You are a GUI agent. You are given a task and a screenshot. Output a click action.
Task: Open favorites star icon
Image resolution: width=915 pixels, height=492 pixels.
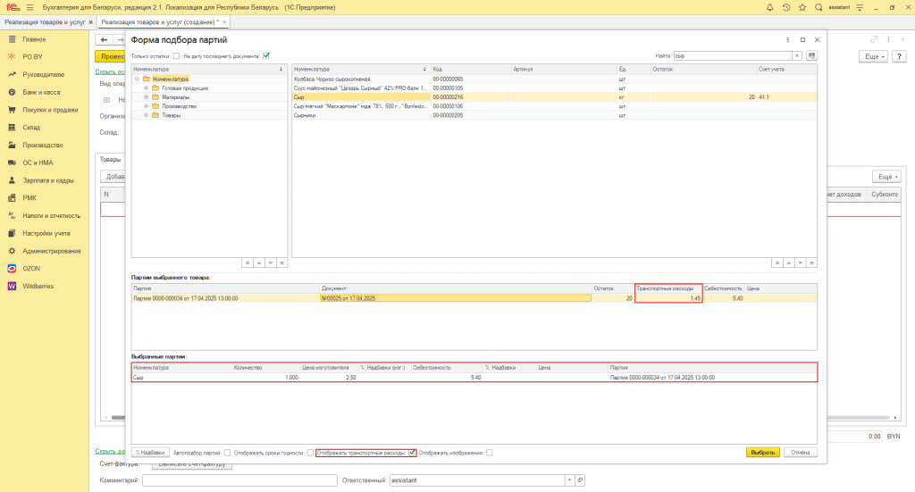[x=802, y=7]
